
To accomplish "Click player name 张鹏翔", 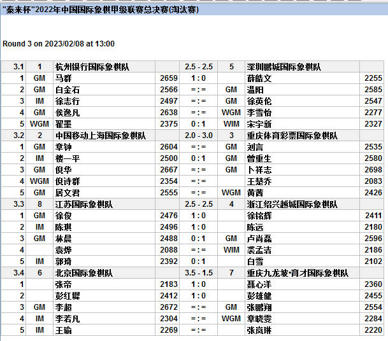I will tap(259, 307).
